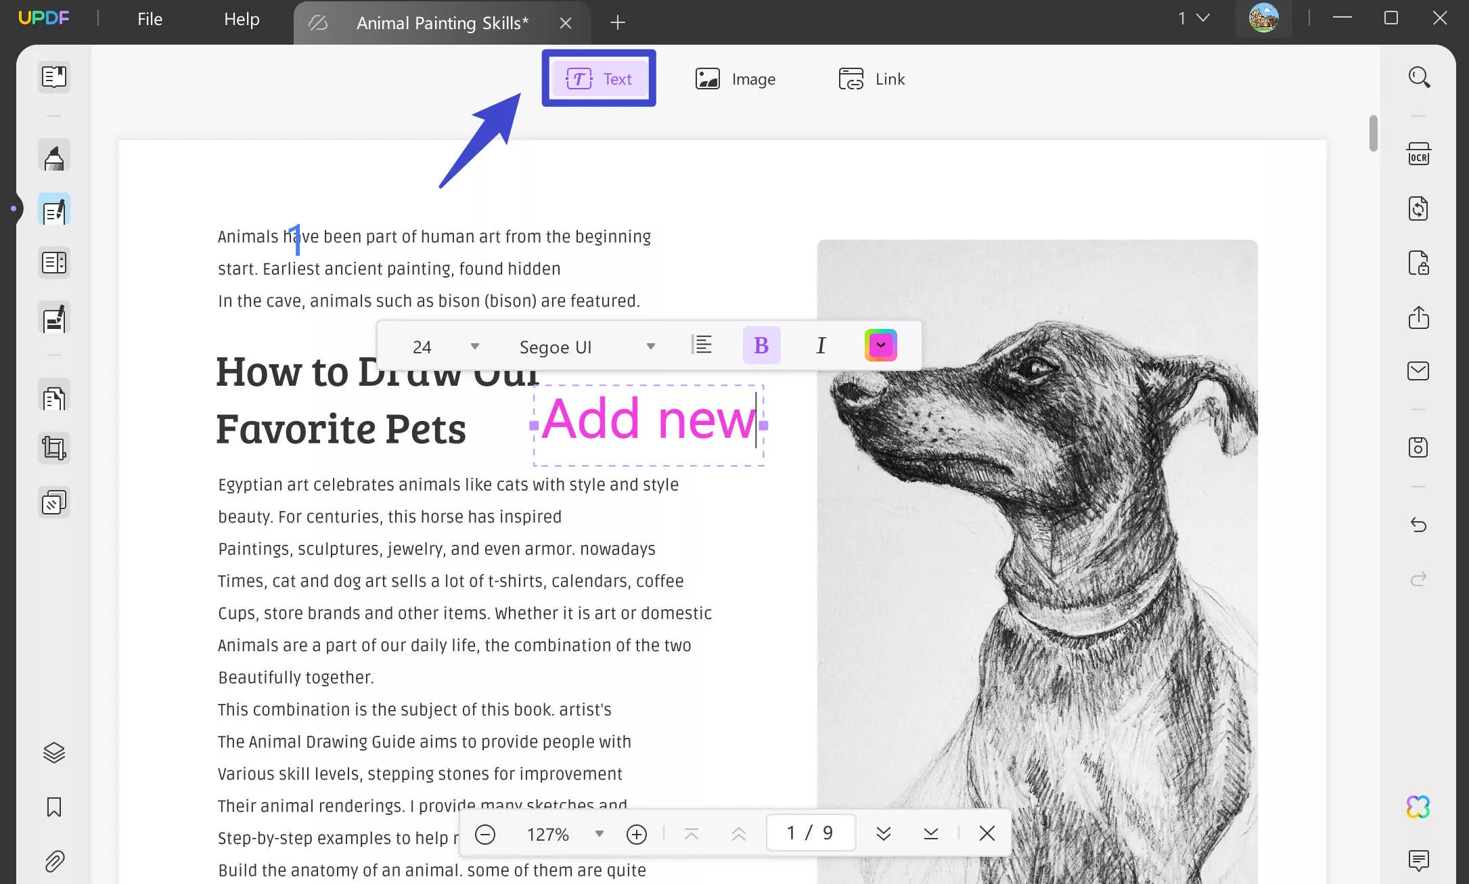This screenshot has width=1469, height=884.
Task: Send the file by email
Action: pyautogui.click(x=1419, y=371)
